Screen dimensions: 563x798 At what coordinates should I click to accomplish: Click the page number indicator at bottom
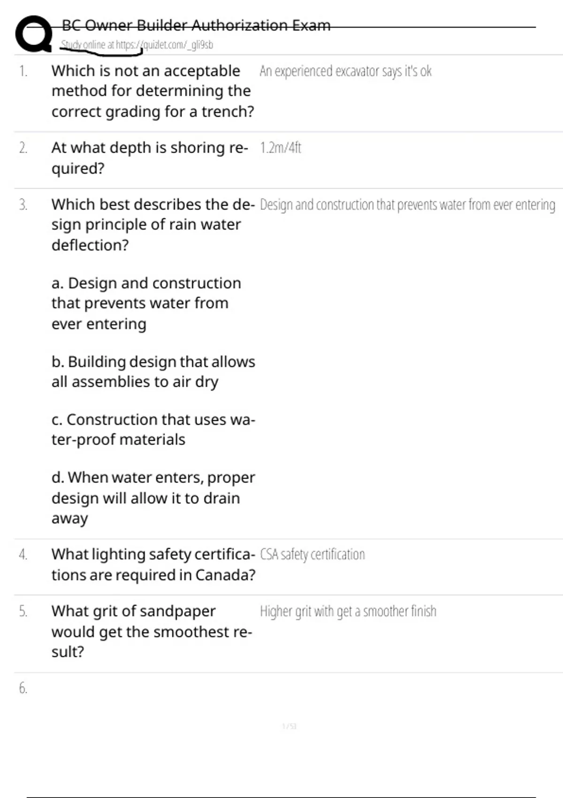289,727
